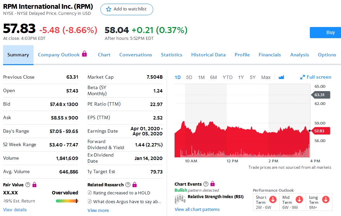Click the Beta value 1.24
The image size is (341, 216).
pyautogui.click(x=158, y=91)
